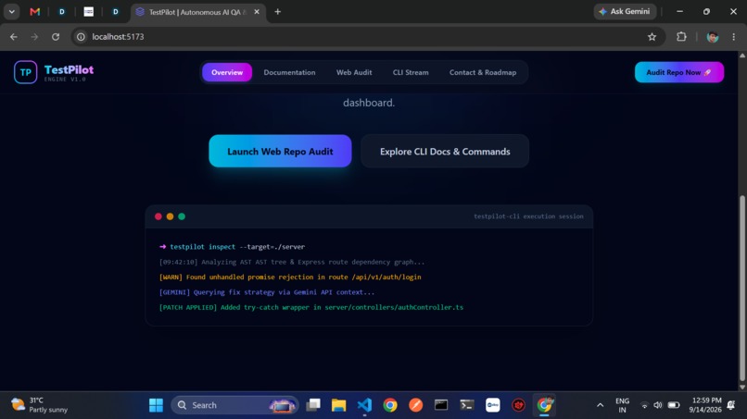Switch to the first pinned D tab
This screenshot has height=419, width=747.
coord(62,12)
